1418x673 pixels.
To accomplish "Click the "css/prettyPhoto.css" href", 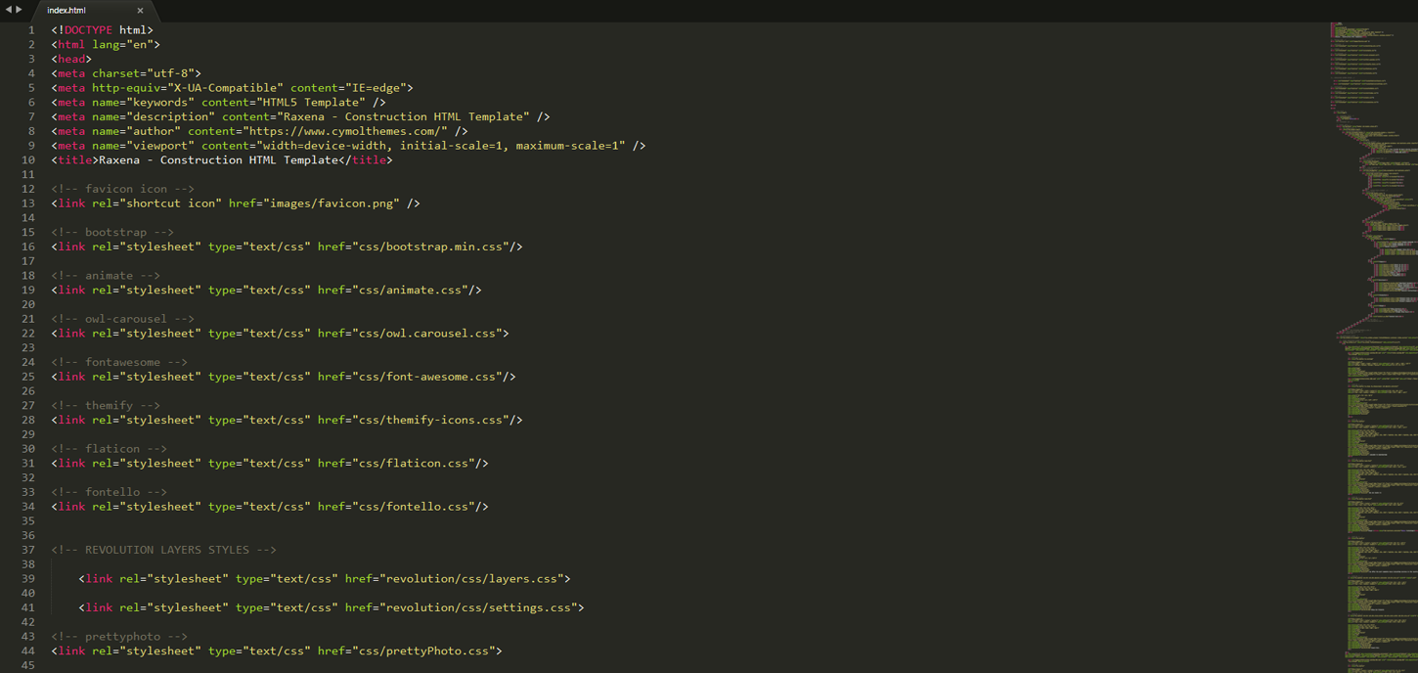I will pyautogui.click(x=423, y=651).
